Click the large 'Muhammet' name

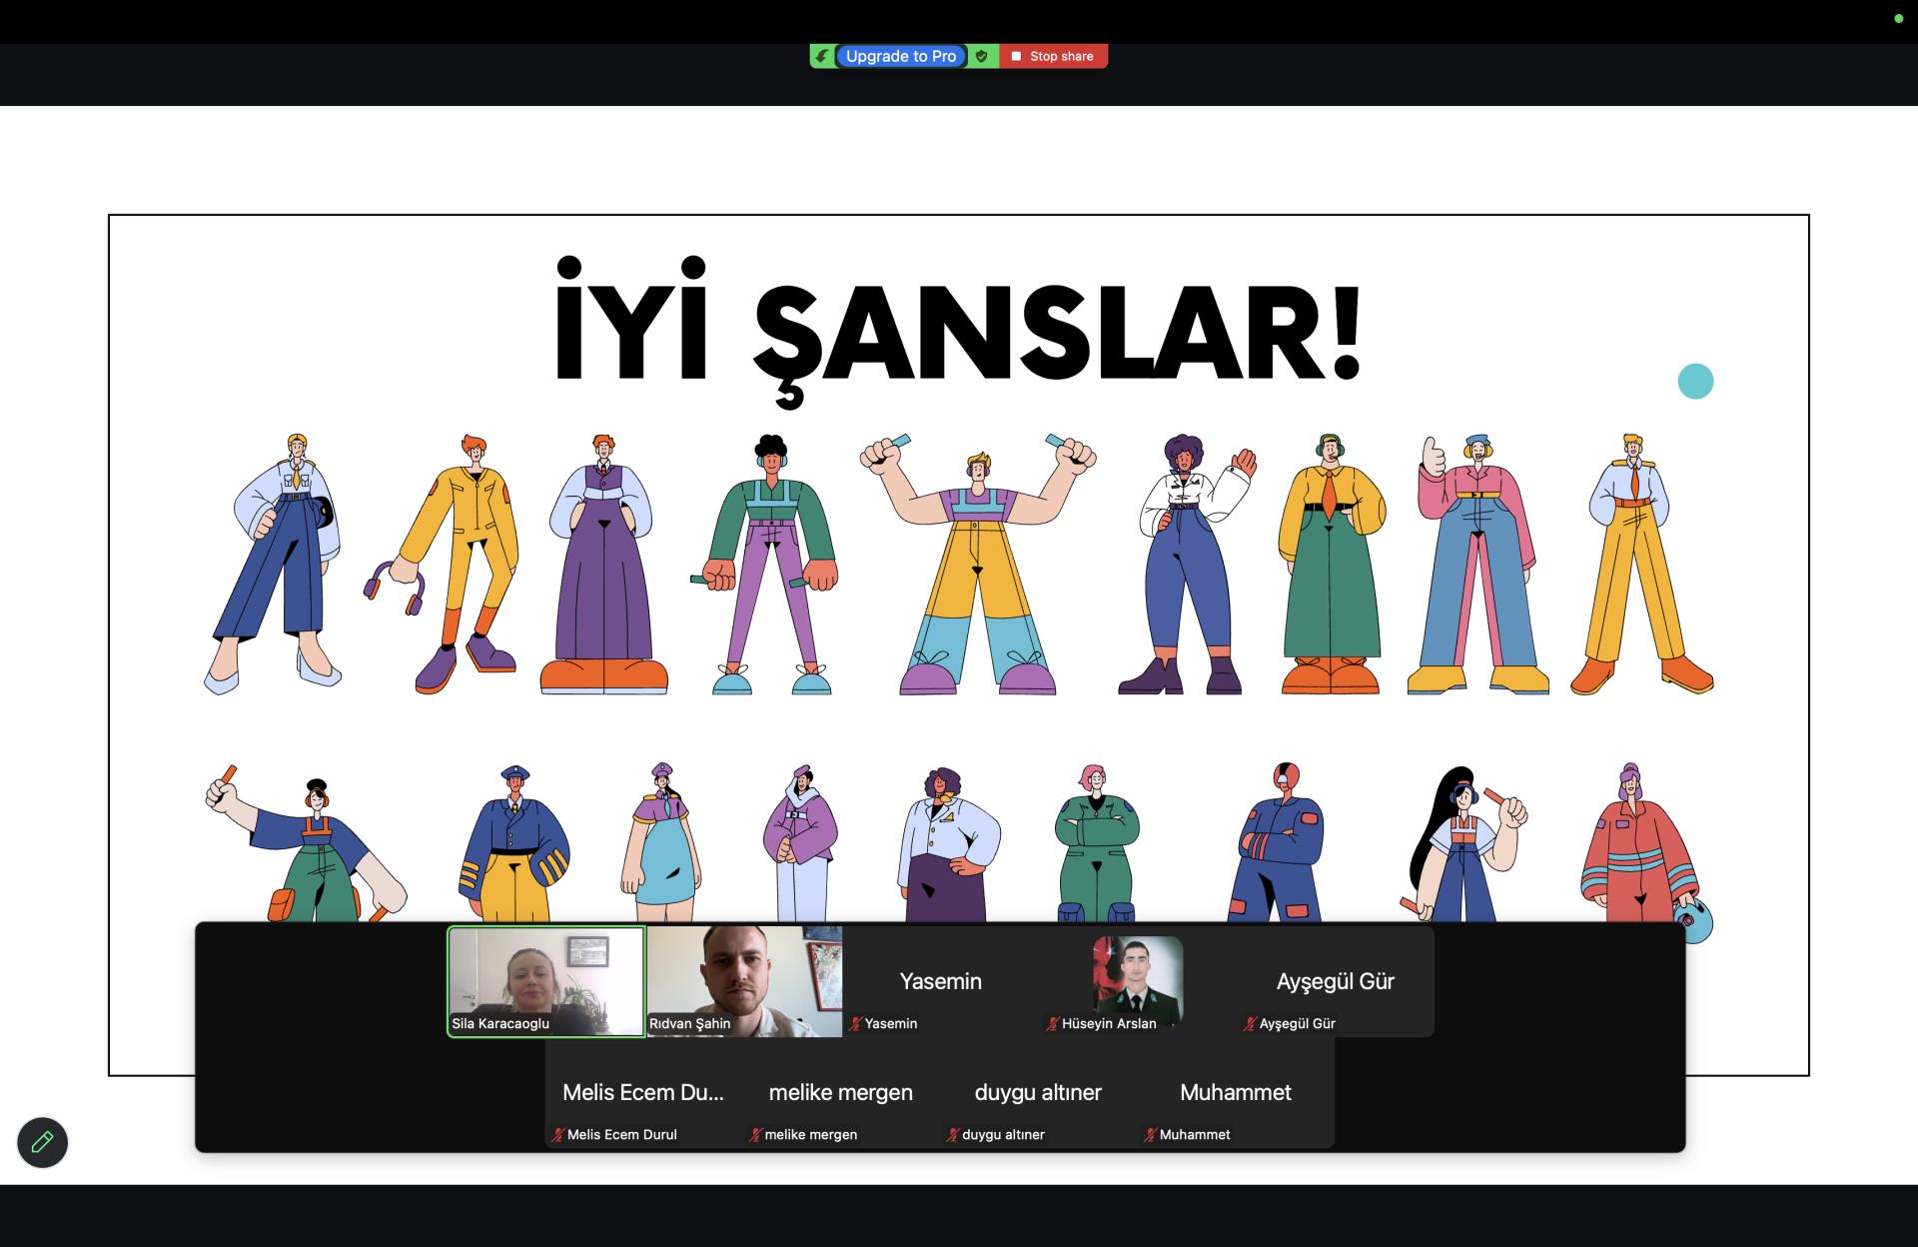pos(1236,1092)
